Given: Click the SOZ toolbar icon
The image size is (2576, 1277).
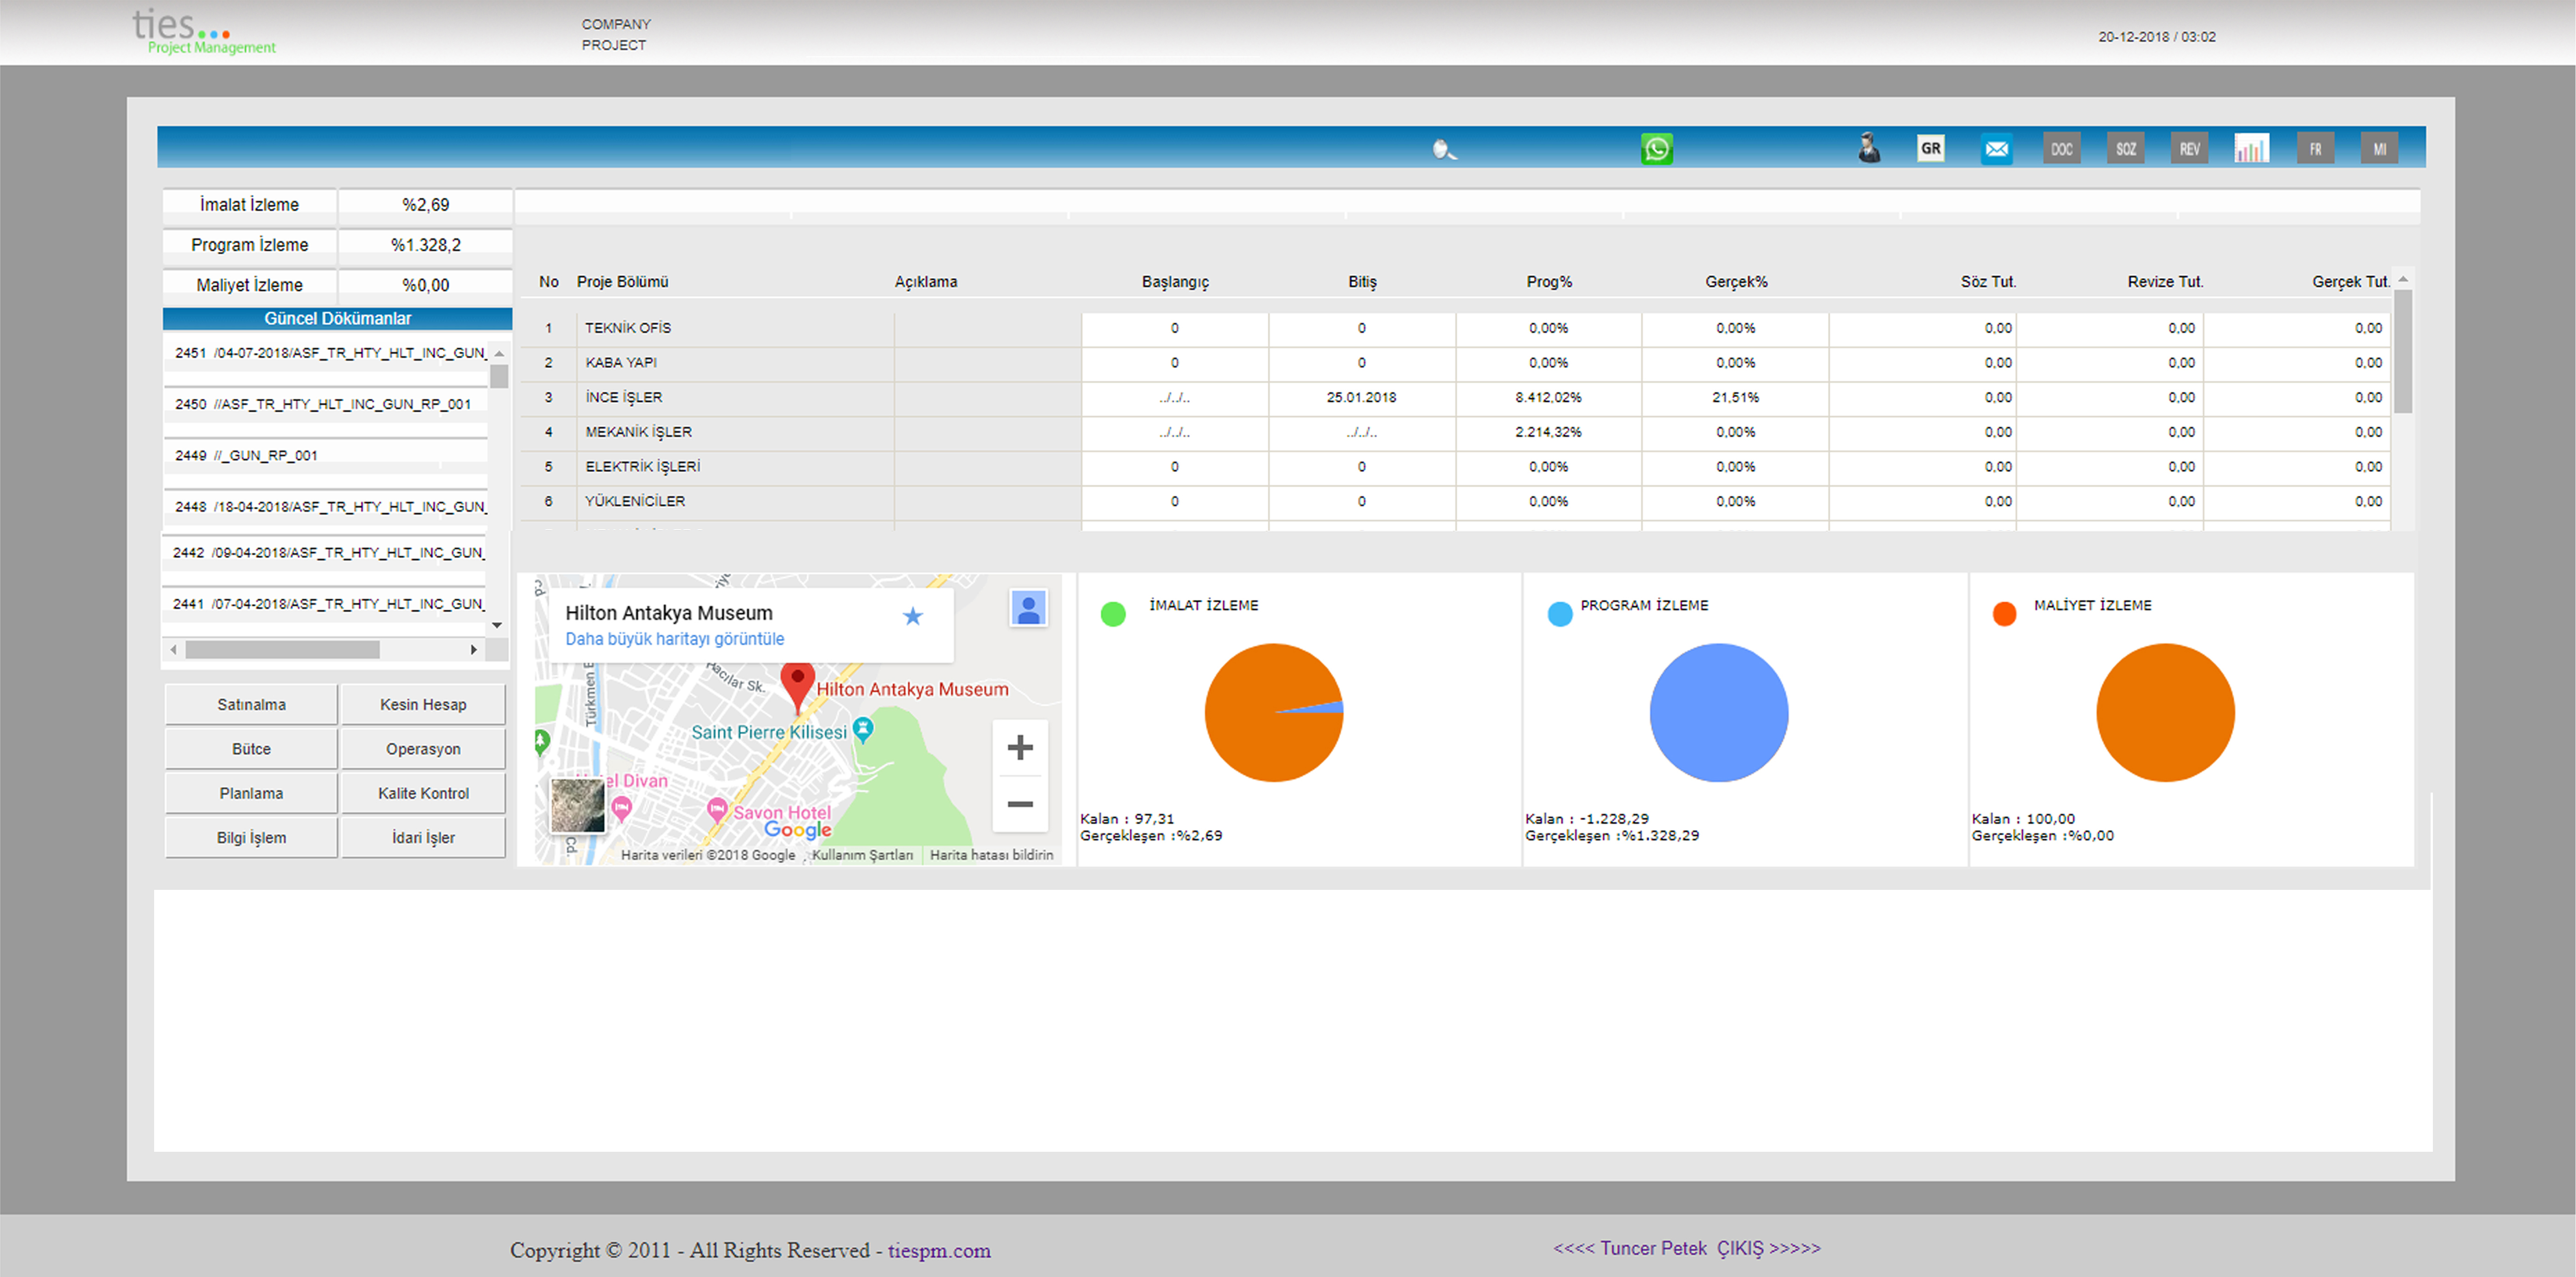Looking at the screenshot, I should click(x=2126, y=149).
